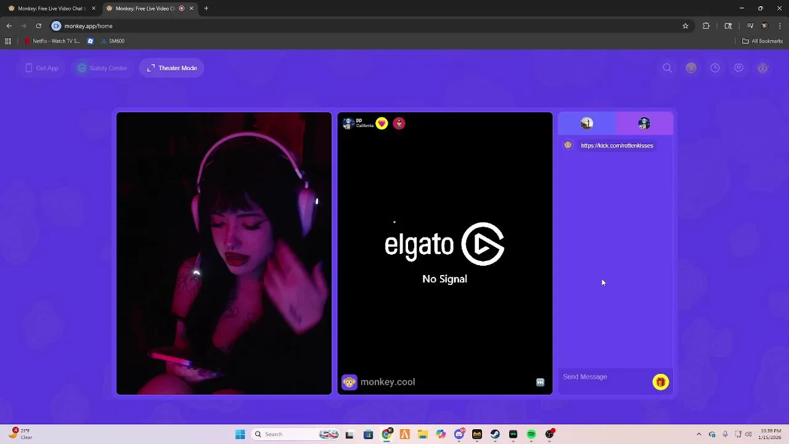Open the media controls icon

[750, 26]
